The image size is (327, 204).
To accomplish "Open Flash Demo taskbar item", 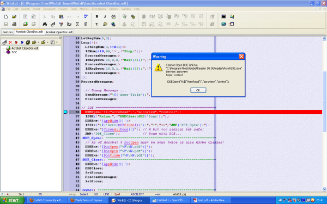I will tap(88, 200).
